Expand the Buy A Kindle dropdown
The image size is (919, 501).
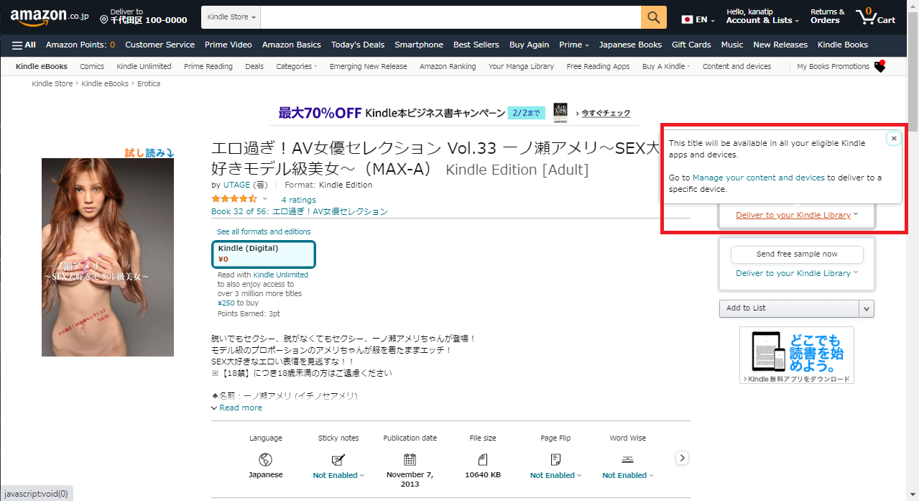tap(666, 66)
